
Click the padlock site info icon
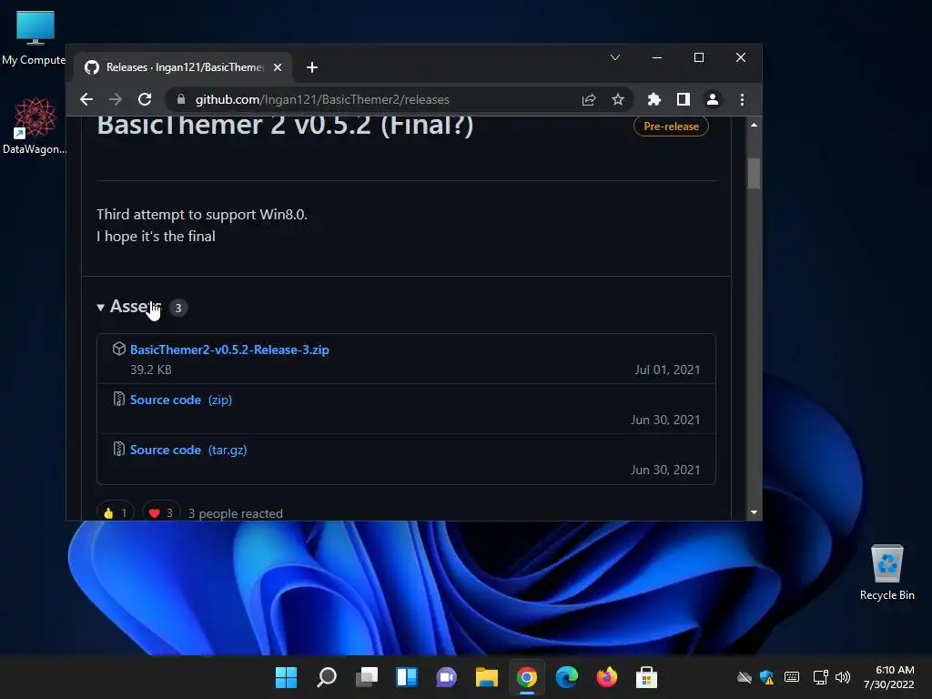[181, 99]
